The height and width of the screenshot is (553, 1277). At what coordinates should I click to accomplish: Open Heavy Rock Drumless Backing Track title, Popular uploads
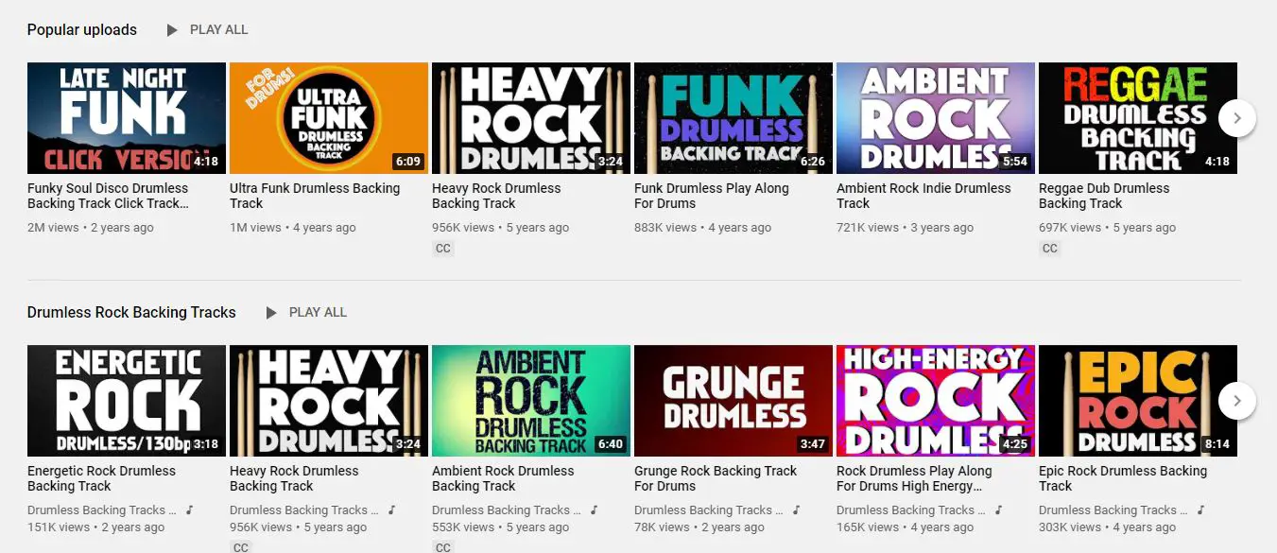coord(496,196)
